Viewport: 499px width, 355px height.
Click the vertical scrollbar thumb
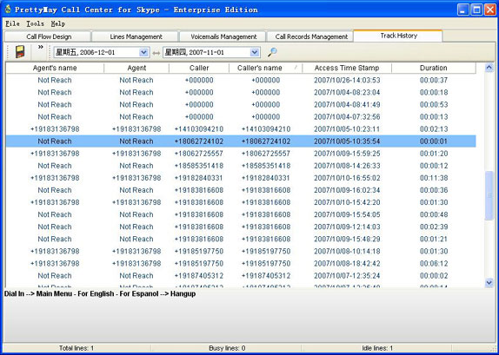(x=489, y=195)
